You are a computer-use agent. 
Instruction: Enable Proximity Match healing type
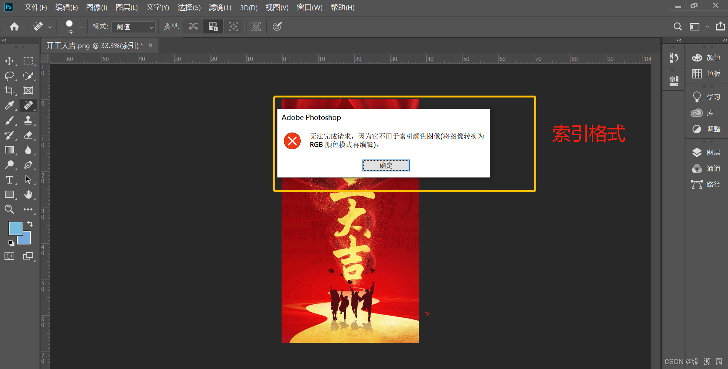coord(233,27)
